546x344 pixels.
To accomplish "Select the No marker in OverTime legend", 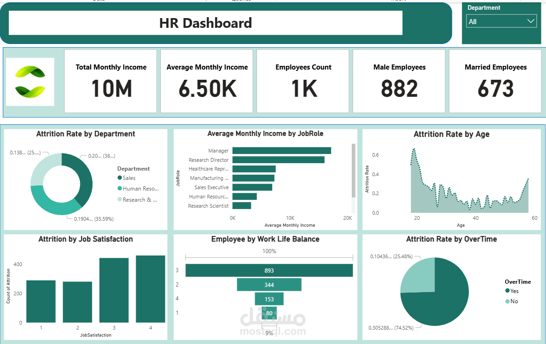I will (507, 301).
